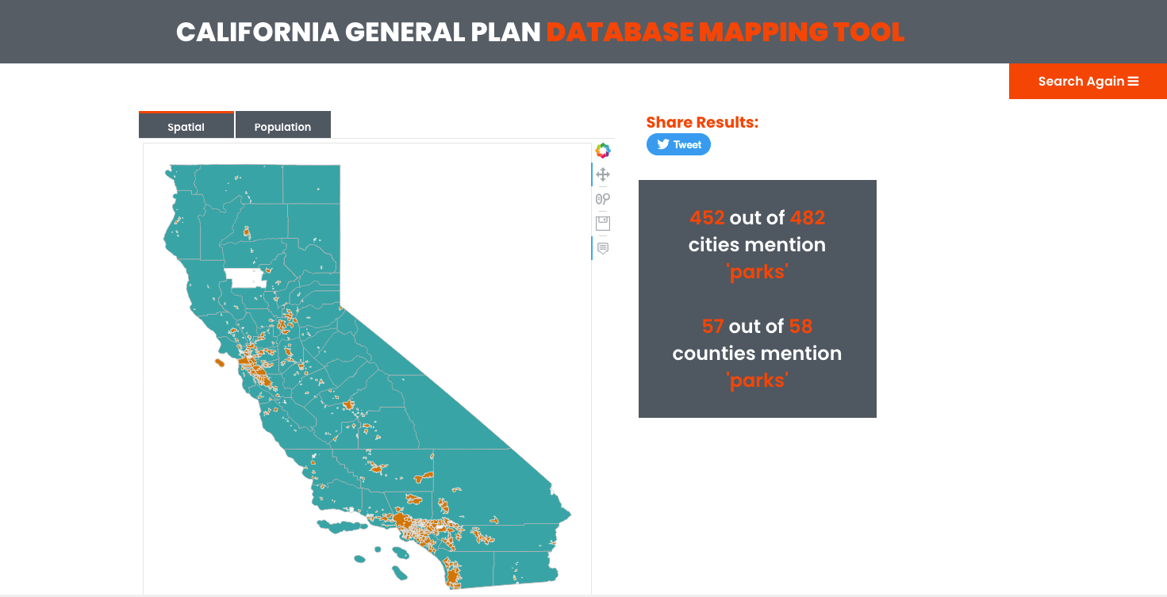Image resolution: width=1167 pixels, height=597 pixels.
Task: Switch to the Population tab
Action: pyautogui.click(x=282, y=126)
